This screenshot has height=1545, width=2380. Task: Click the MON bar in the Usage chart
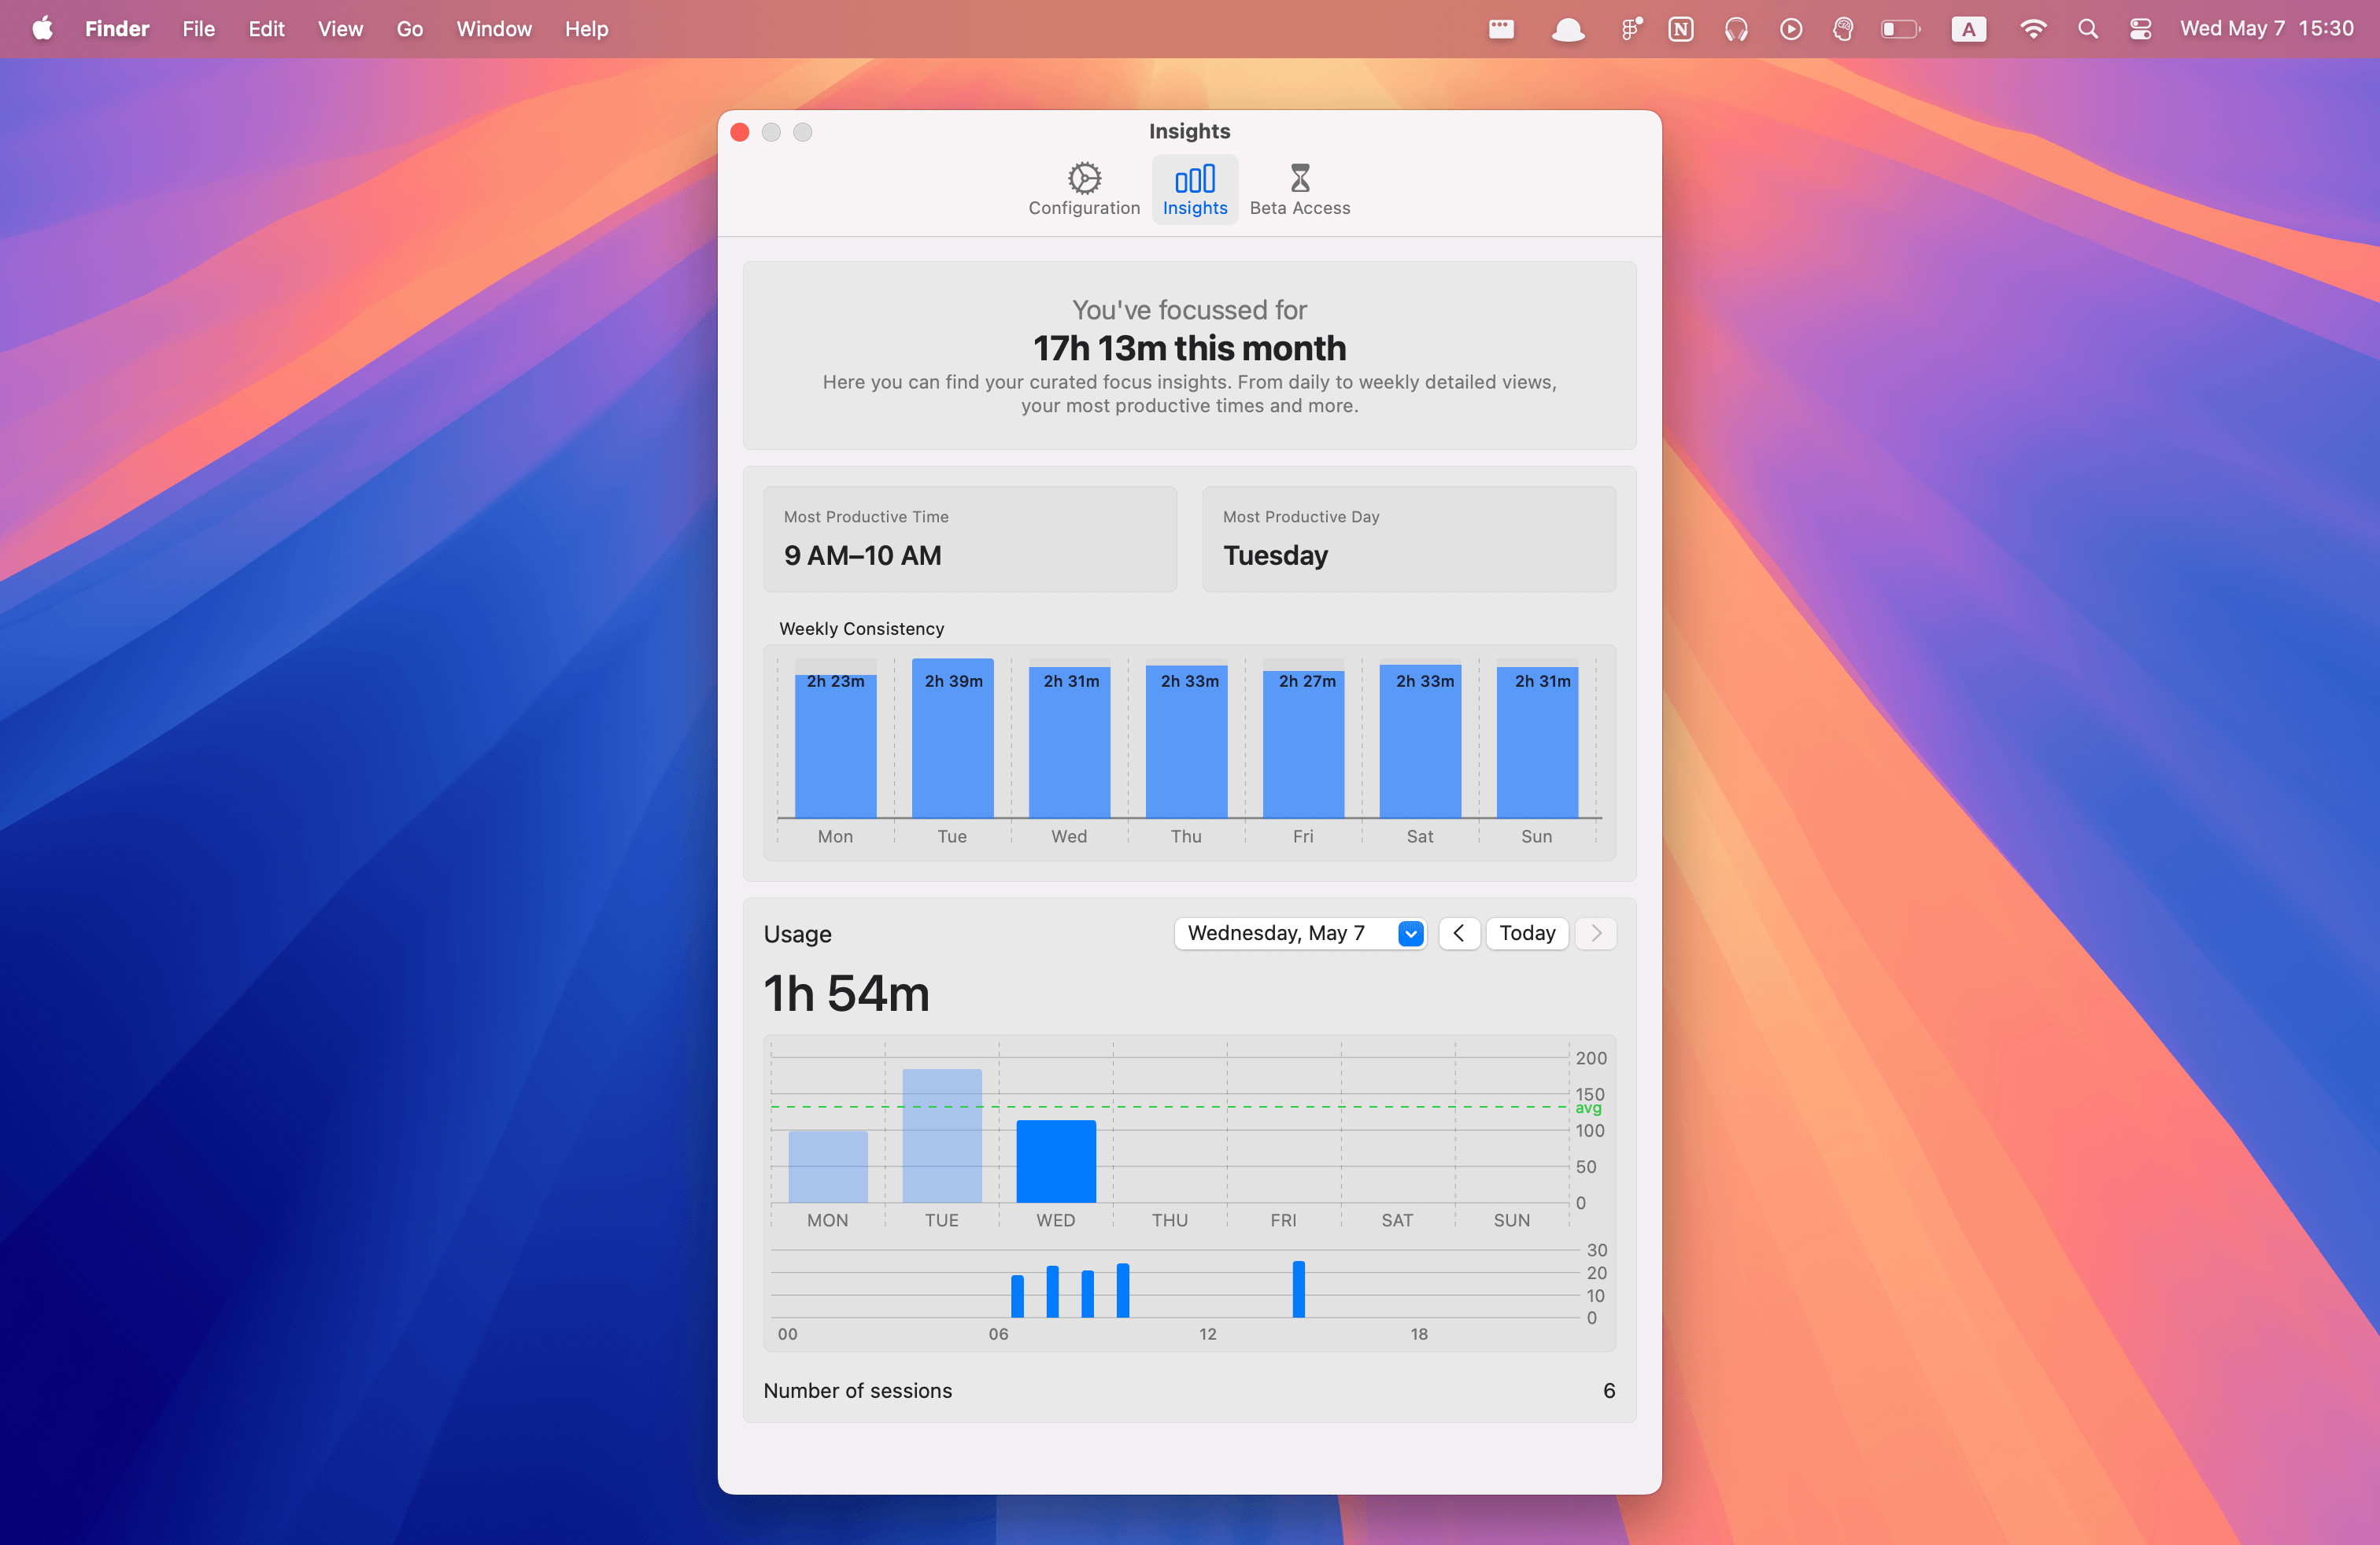(x=828, y=1167)
